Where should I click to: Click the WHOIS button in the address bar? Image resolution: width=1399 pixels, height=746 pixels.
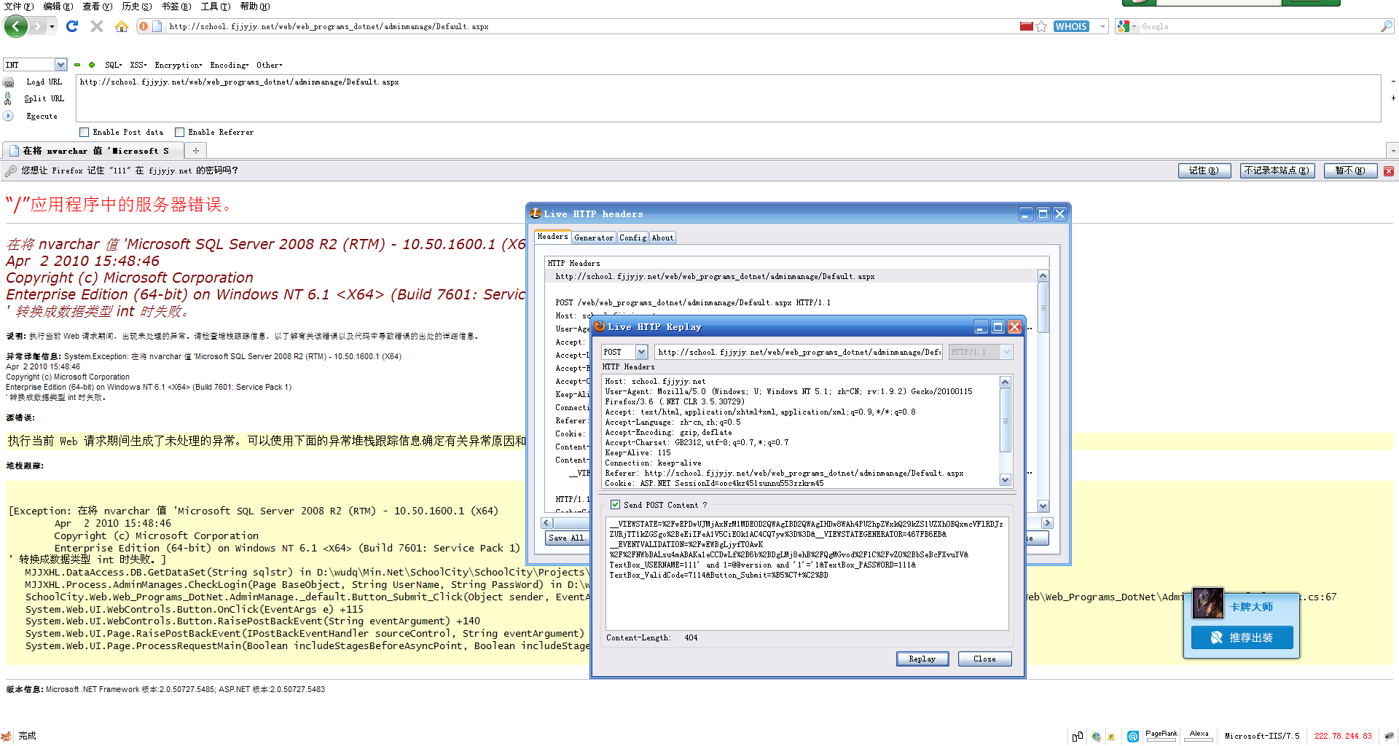point(1071,26)
